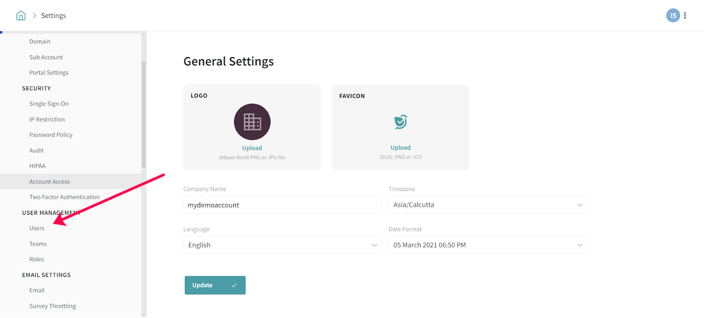Image resolution: width=704 pixels, height=318 pixels.
Task: Click the sidebar vertical scrollbar
Action: [x=143, y=114]
